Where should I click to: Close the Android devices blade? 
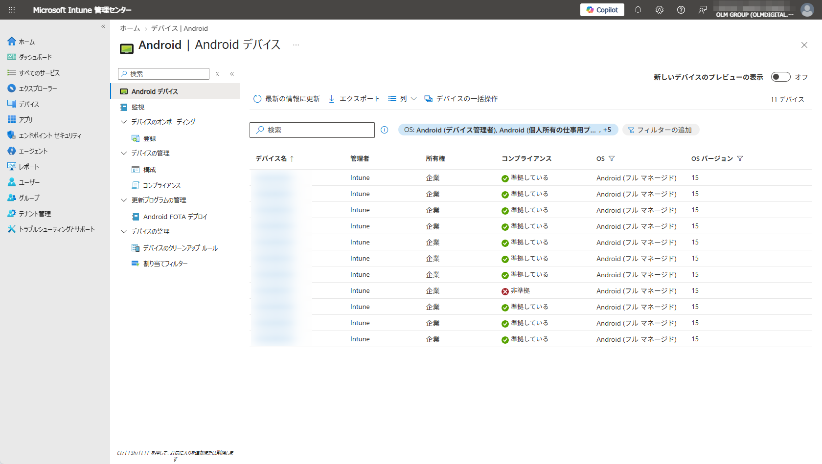[804, 45]
